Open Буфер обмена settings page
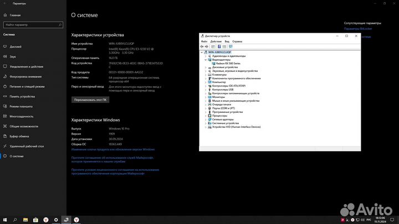399x224 pixels. [x=20, y=136]
